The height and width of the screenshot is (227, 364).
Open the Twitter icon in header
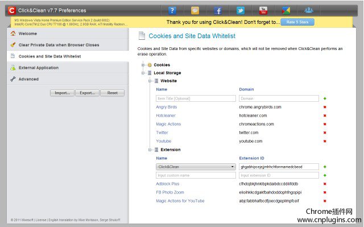[x=241, y=10]
